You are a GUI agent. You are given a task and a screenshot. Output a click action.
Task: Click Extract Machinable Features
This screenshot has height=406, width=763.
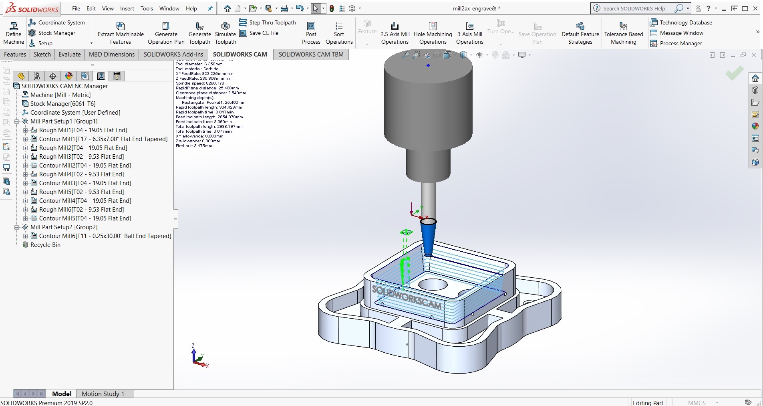pos(121,33)
